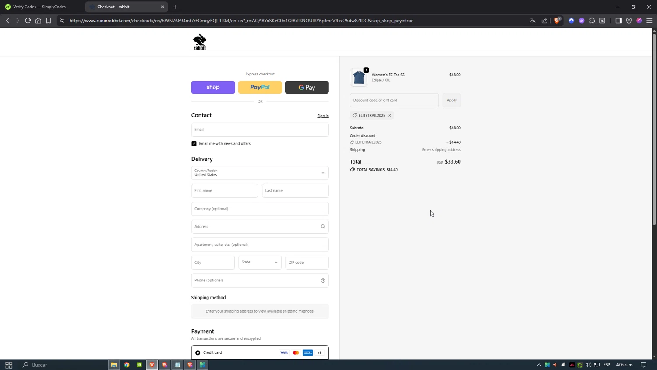Open the translate page icon
The height and width of the screenshot is (370, 657).
[x=533, y=21]
